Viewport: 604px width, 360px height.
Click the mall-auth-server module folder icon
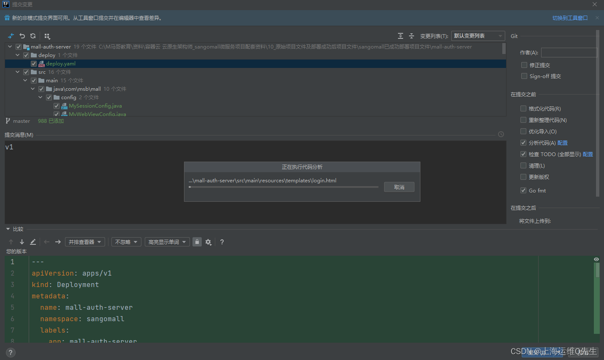tap(26, 47)
